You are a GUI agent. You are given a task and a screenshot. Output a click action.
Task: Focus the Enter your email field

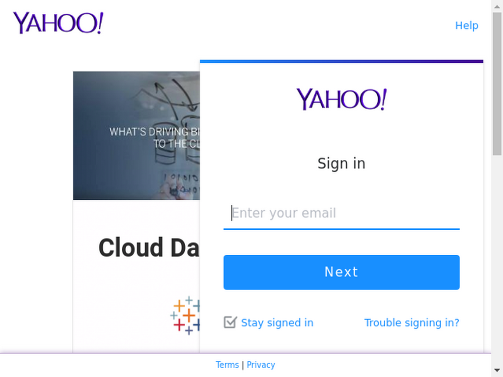coord(341,213)
